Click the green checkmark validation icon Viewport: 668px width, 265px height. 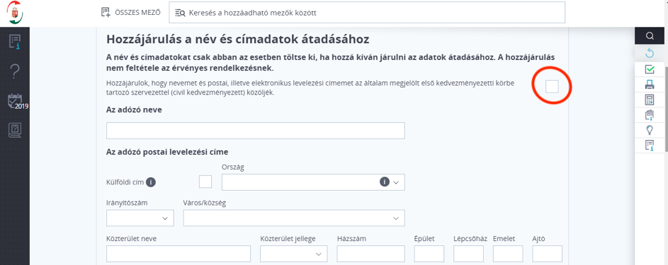click(x=650, y=69)
